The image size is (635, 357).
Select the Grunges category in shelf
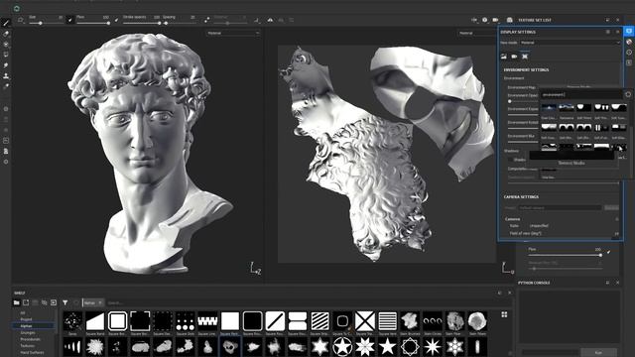point(28,333)
